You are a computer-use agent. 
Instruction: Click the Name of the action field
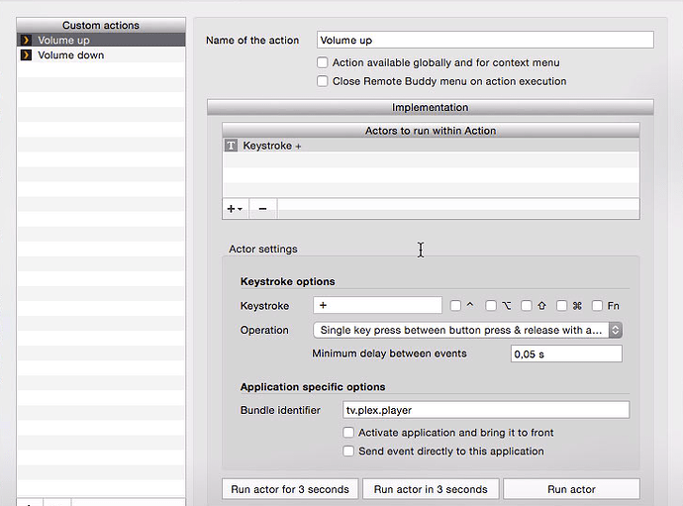(x=485, y=40)
